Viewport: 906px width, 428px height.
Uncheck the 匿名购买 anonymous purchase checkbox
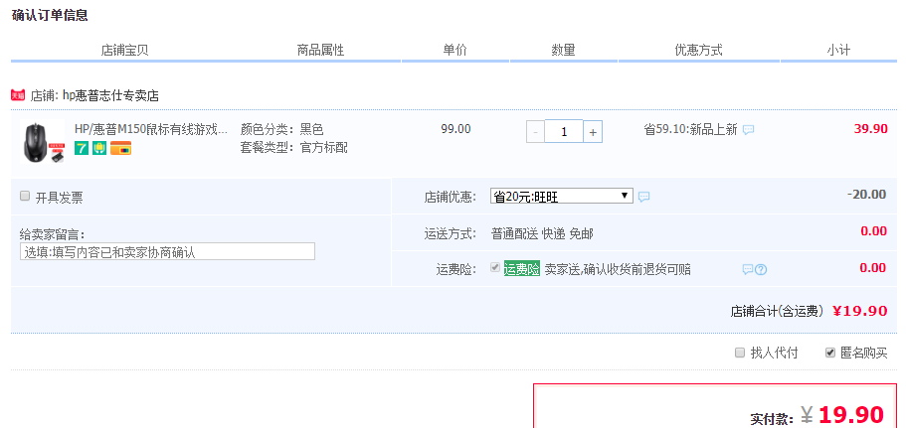[x=830, y=353]
